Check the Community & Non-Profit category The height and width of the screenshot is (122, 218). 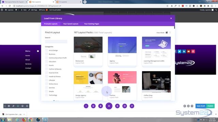click(x=46, y=58)
